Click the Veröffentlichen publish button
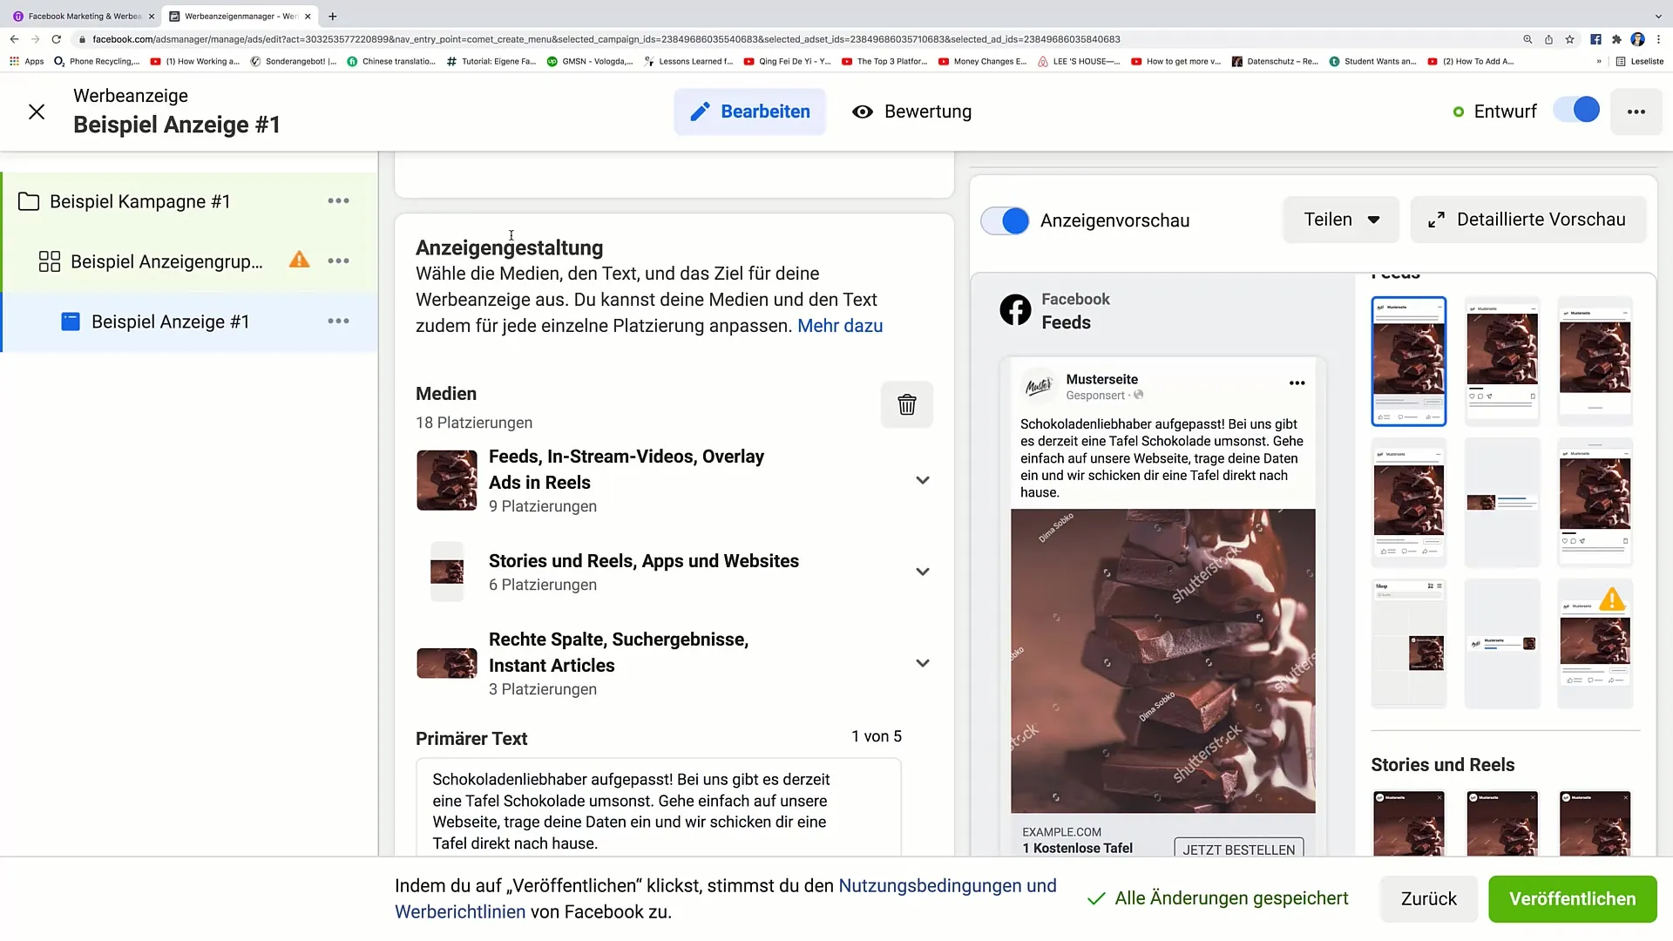The height and width of the screenshot is (941, 1673). (x=1572, y=898)
